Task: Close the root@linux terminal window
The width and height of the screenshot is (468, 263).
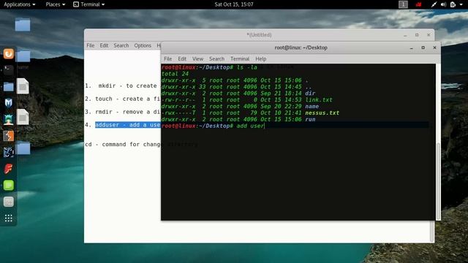Action: pos(434,47)
